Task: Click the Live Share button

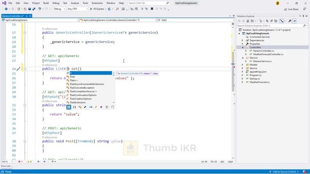Action: (x=291, y=9)
